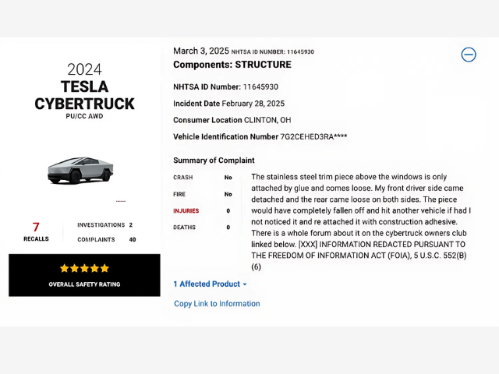Click the five-star safety rating stars

[x=84, y=268]
